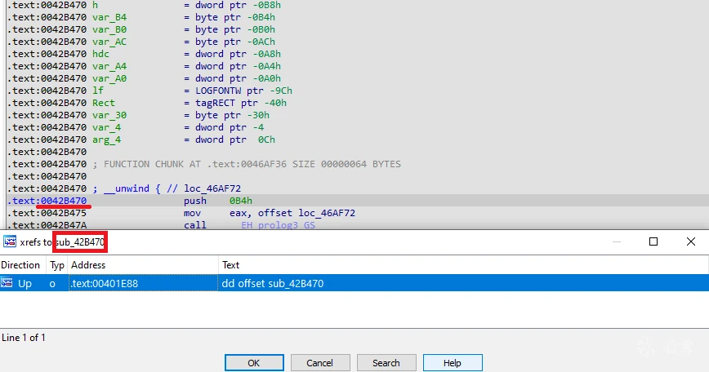709x372 pixels.
Task: Click the xref row direction icon
Action: (7, 283)
